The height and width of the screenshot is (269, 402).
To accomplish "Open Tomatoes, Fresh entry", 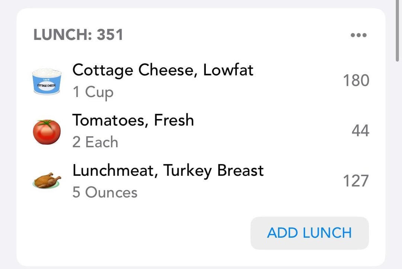I will click(201, 131).
